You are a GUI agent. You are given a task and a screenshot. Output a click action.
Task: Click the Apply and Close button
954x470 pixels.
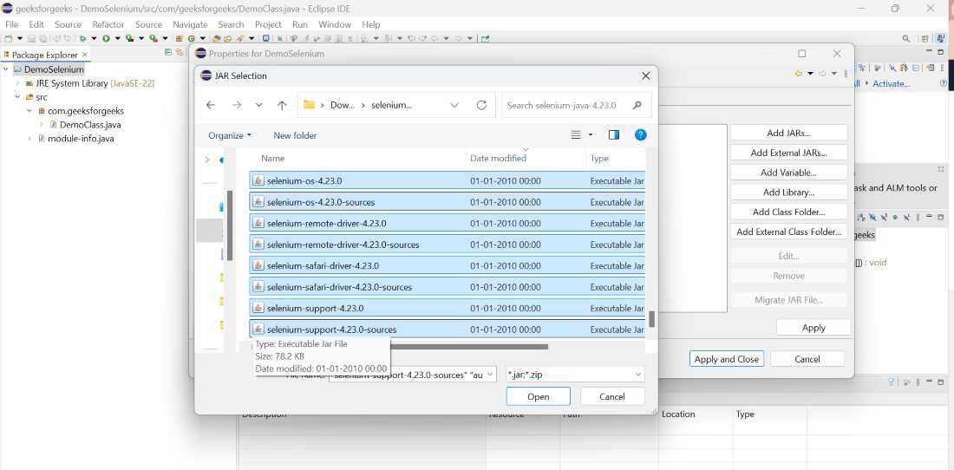click(x=727, y=359)
